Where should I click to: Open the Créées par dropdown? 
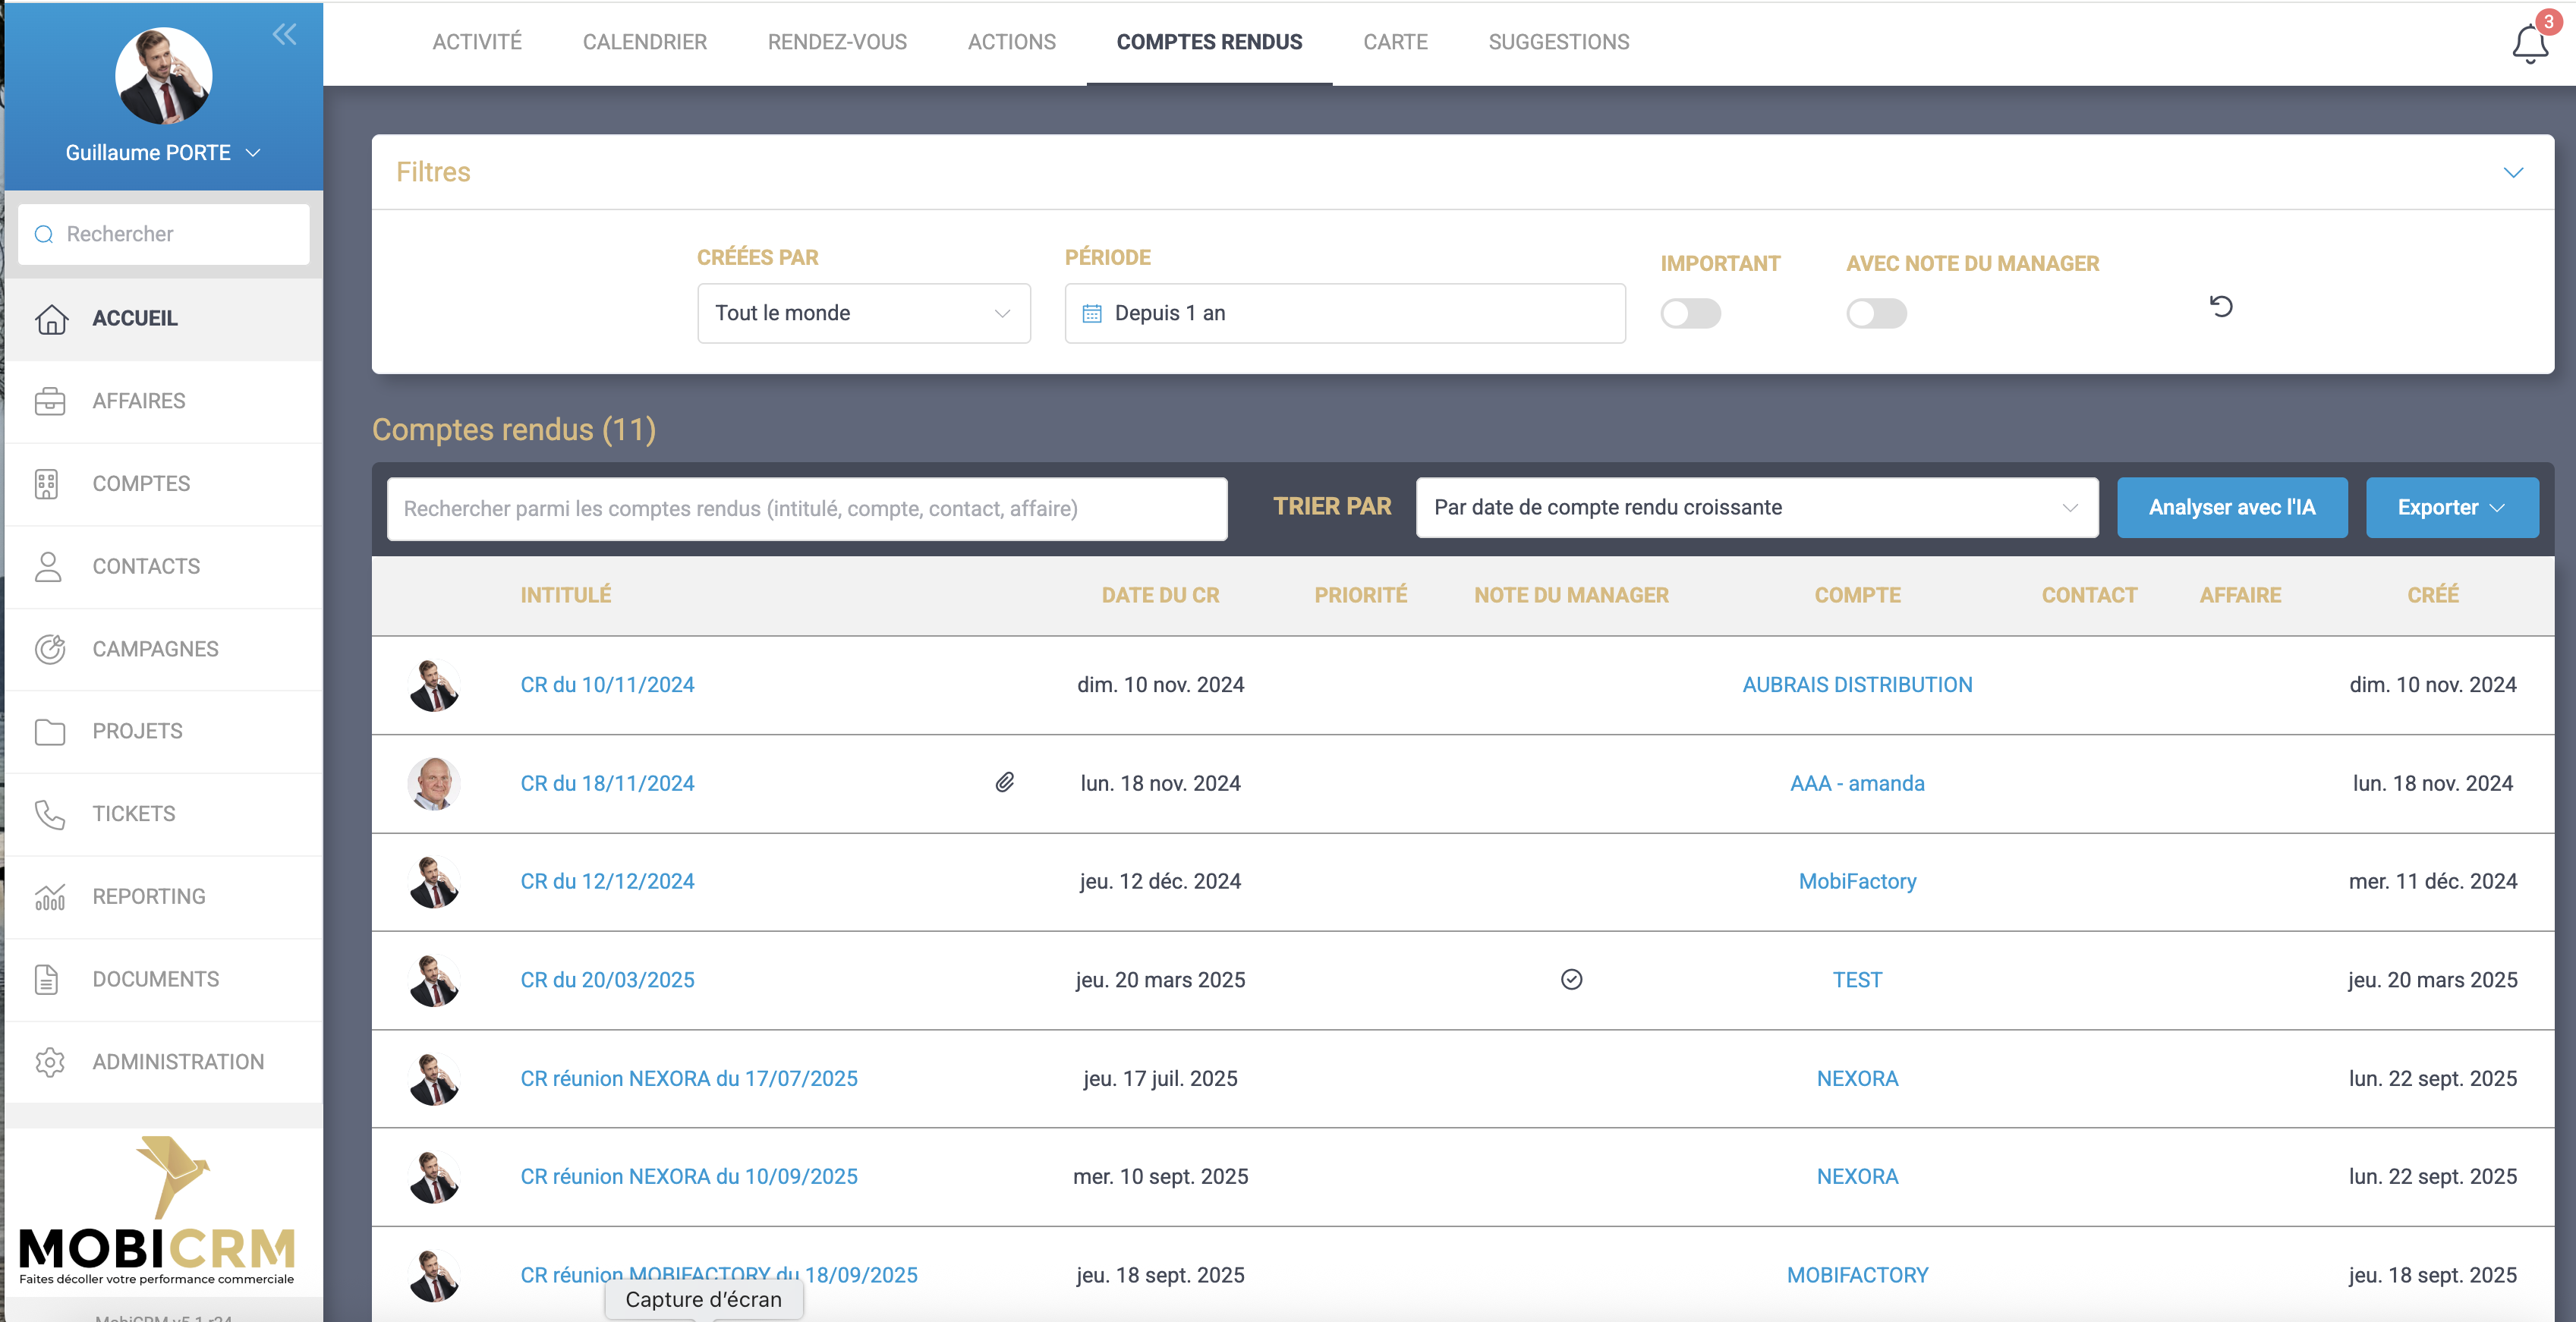(863, 313)
